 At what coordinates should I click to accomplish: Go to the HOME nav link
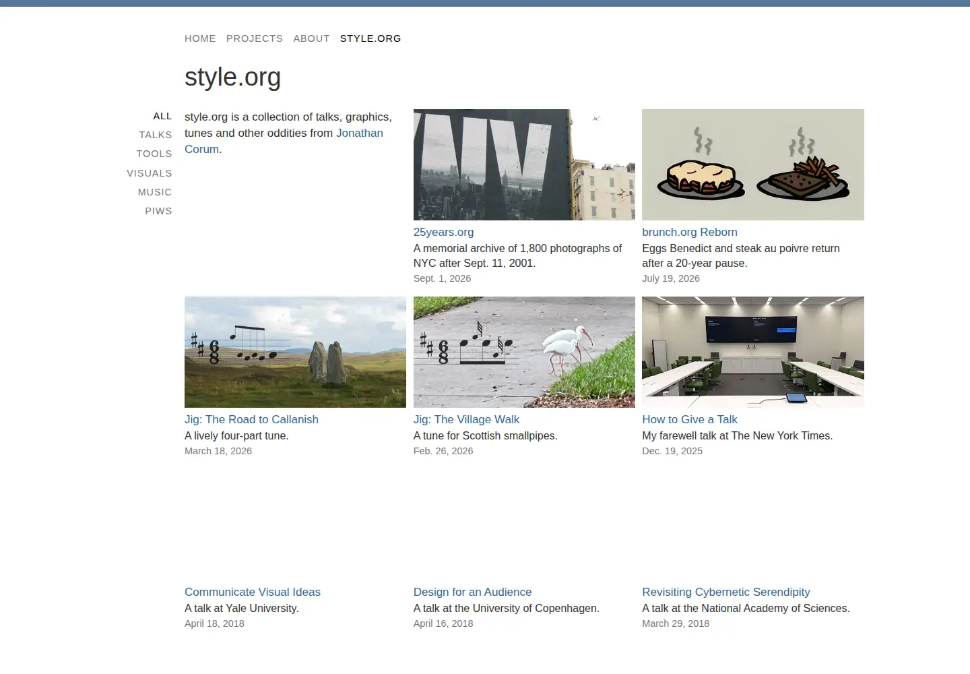click(200, 38)
